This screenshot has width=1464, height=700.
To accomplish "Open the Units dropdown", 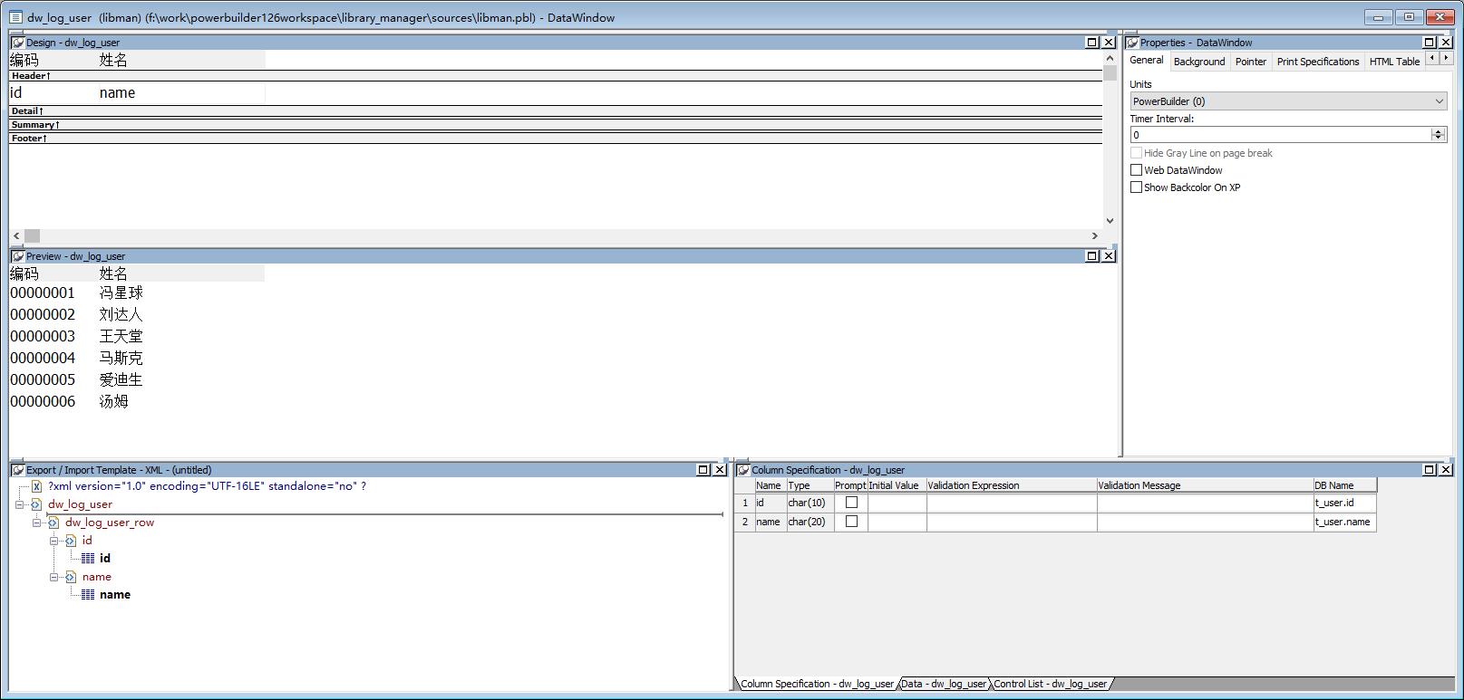I will coord(1439,101).
